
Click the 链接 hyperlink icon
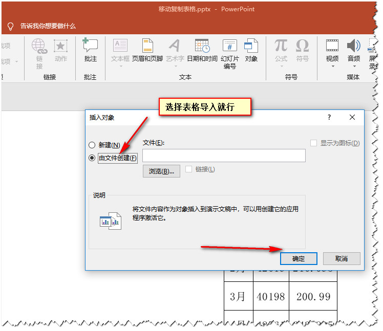tap(39, 46)
